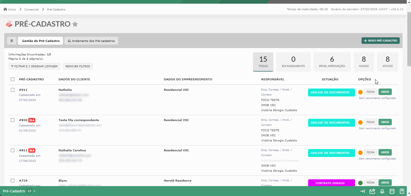
Task: Open notifications bell in bottom bar
Action: [x=382, y=191]
